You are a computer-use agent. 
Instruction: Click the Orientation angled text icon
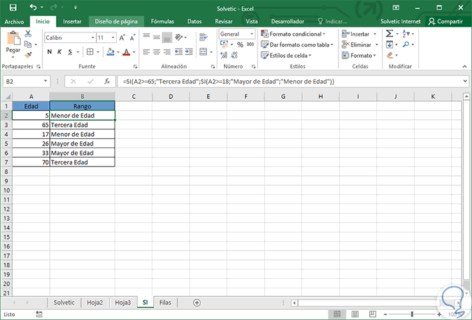click(x=179, y=37)
